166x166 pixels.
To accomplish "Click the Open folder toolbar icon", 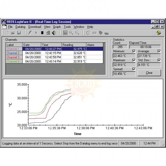I will pos(13,33).
